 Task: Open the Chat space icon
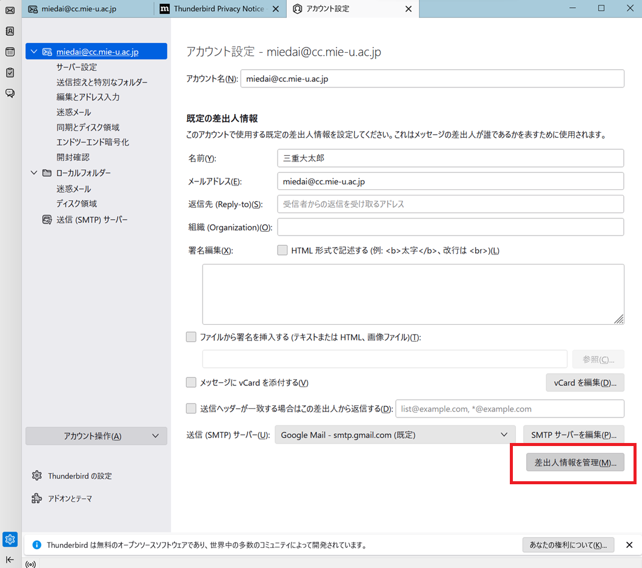[10, 93]
